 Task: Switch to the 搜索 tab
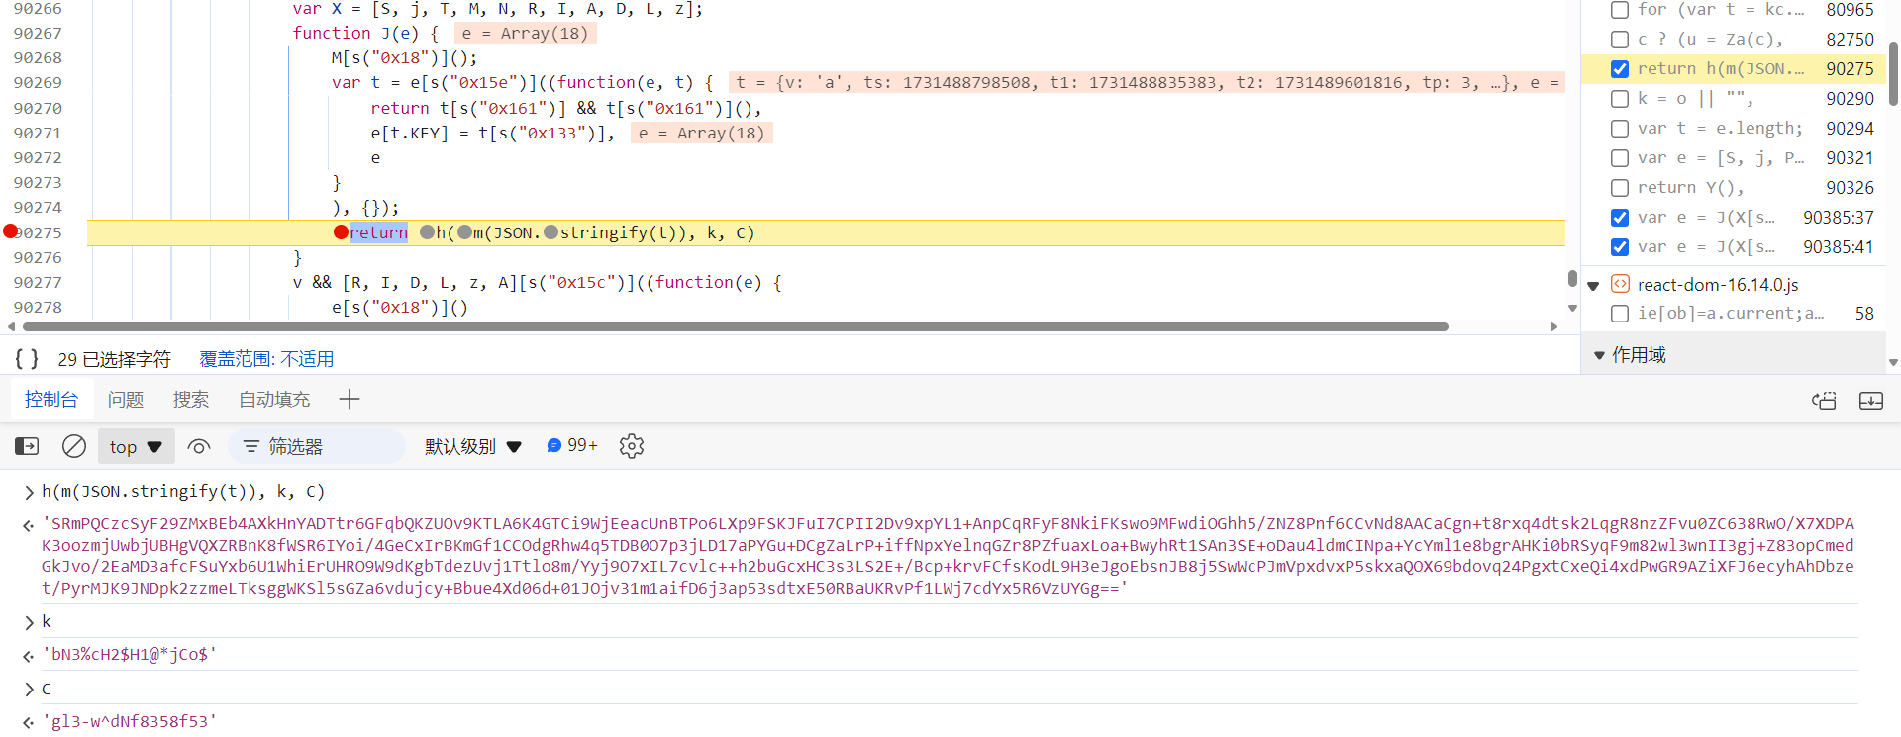click(191, 399)
